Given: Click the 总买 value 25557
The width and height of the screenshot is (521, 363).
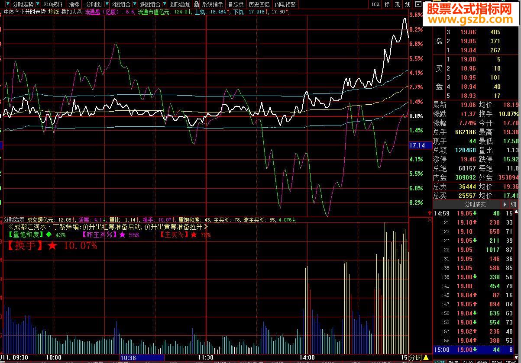Looking at the screenshot, I should (x=466, y=196).
